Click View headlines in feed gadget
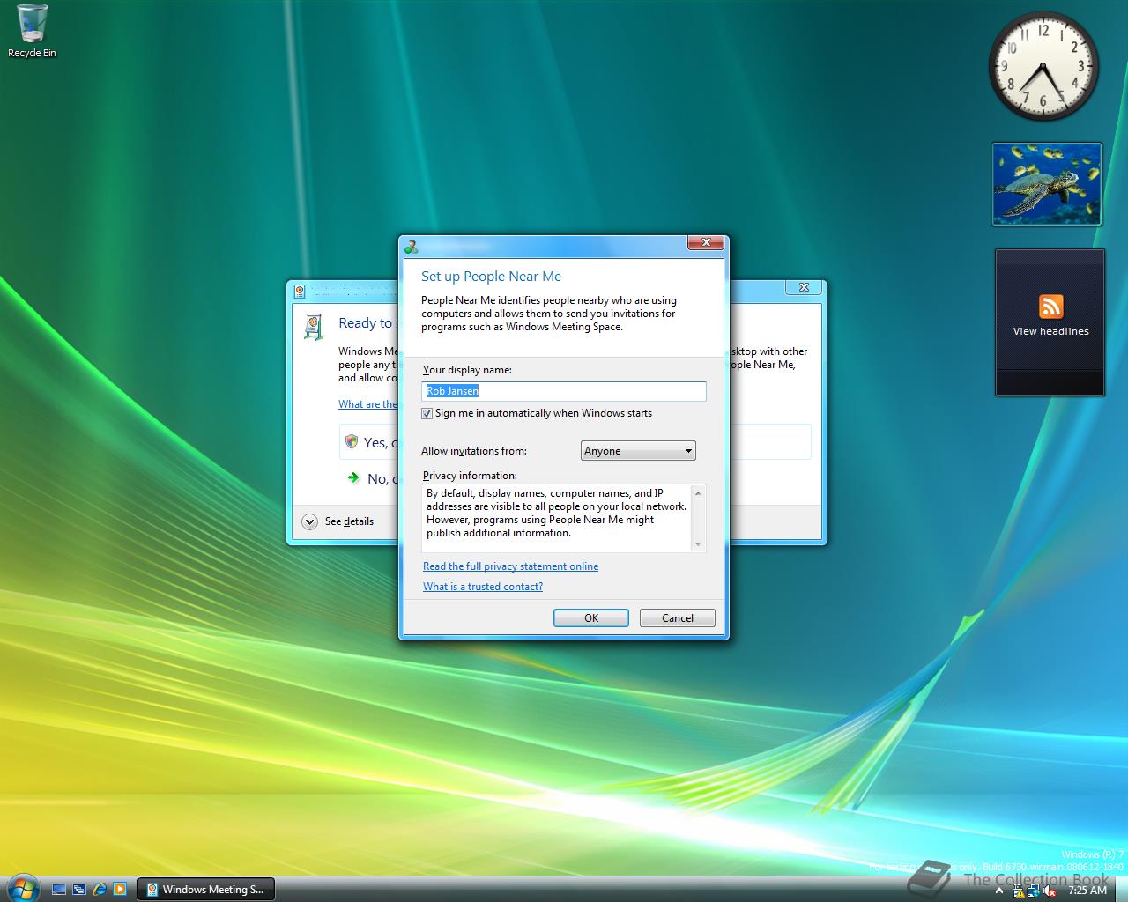 (1050, 331)
